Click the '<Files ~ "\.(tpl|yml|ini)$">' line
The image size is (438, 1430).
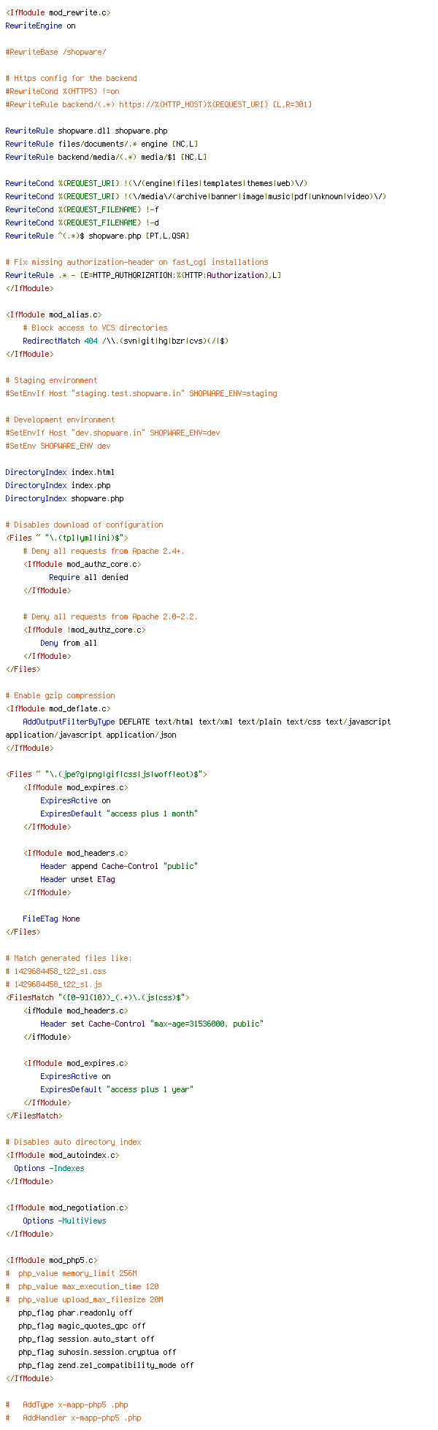(66, 538)
